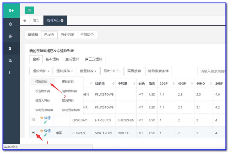Expand the 批量修改 dropdown

coord(88,71)
